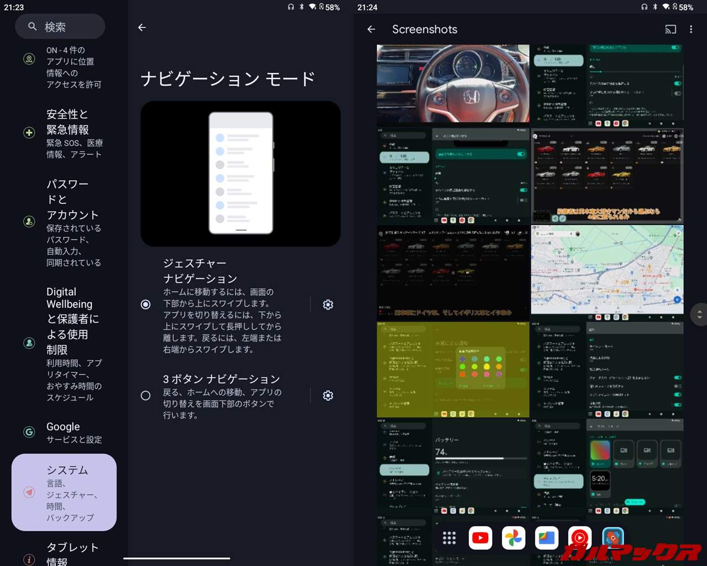Image resolution: width=707 pixels, height=566 pixels.
Task: Grab the fast-scroll handle in Screenshots
Action: (699, 315)
